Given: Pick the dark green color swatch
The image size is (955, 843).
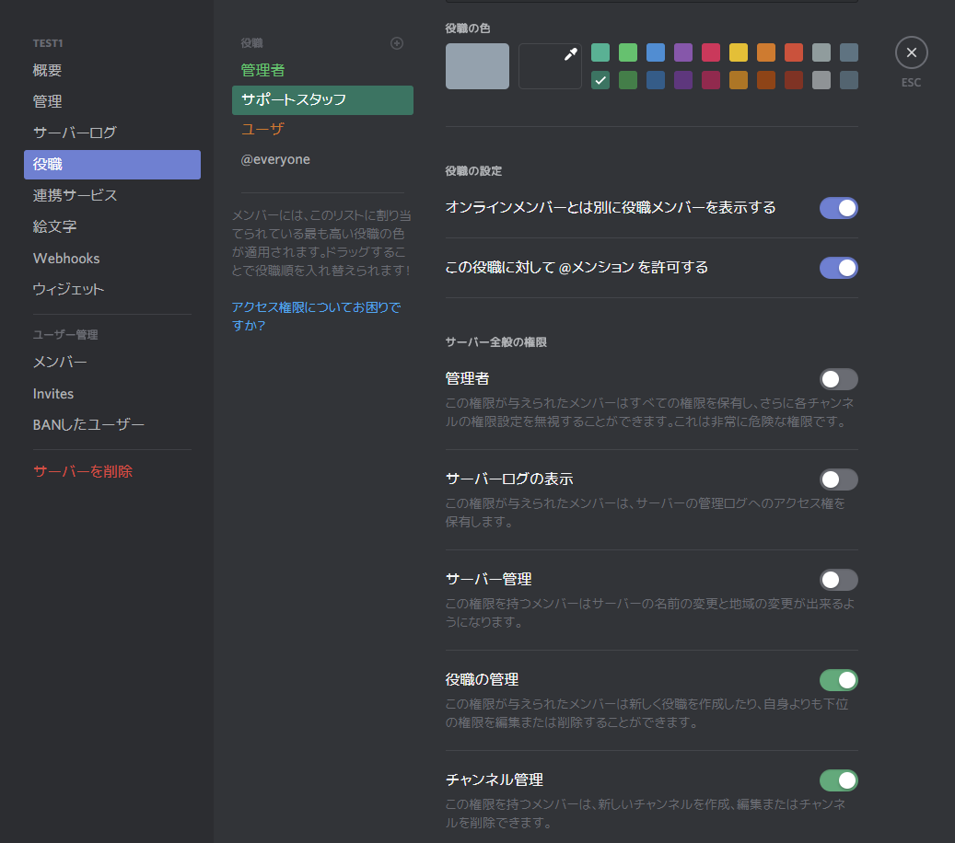Looking at the screenshot, I should pos(628,80).
